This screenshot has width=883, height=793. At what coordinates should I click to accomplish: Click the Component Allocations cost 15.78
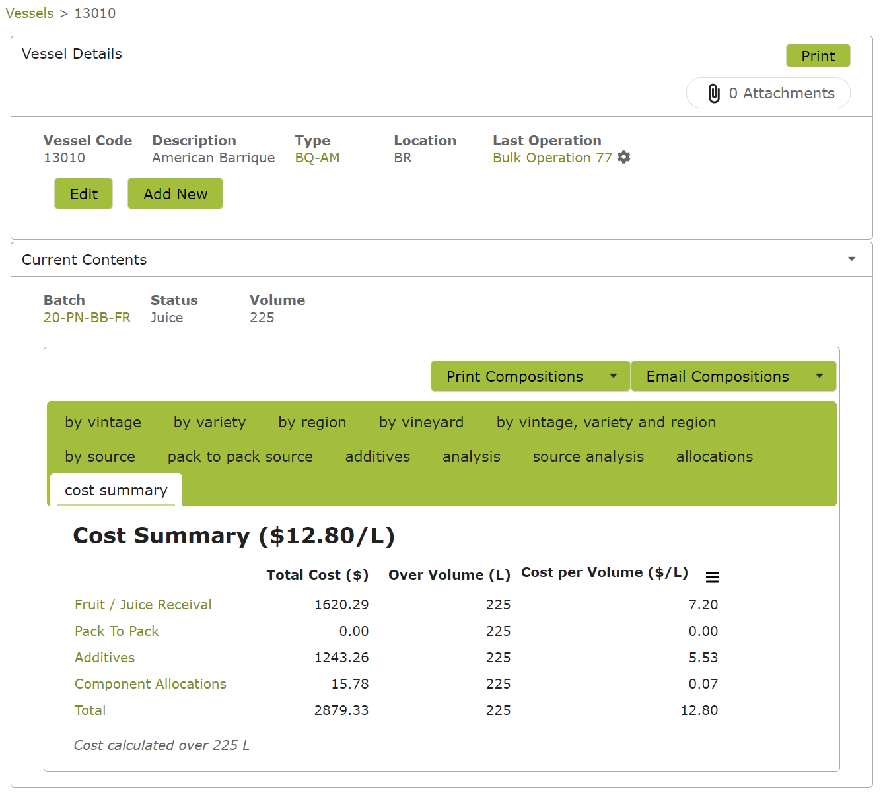coord(350,684)
